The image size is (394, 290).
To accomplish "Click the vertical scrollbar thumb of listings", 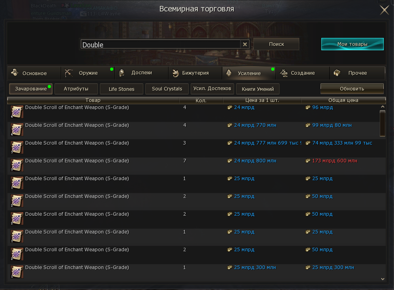I will click(x=382, y=123).
